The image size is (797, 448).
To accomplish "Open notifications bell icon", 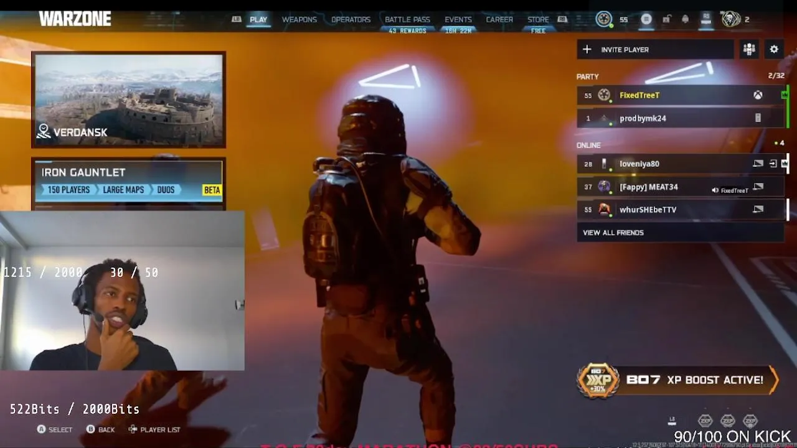I will click(x=686, y=19).
